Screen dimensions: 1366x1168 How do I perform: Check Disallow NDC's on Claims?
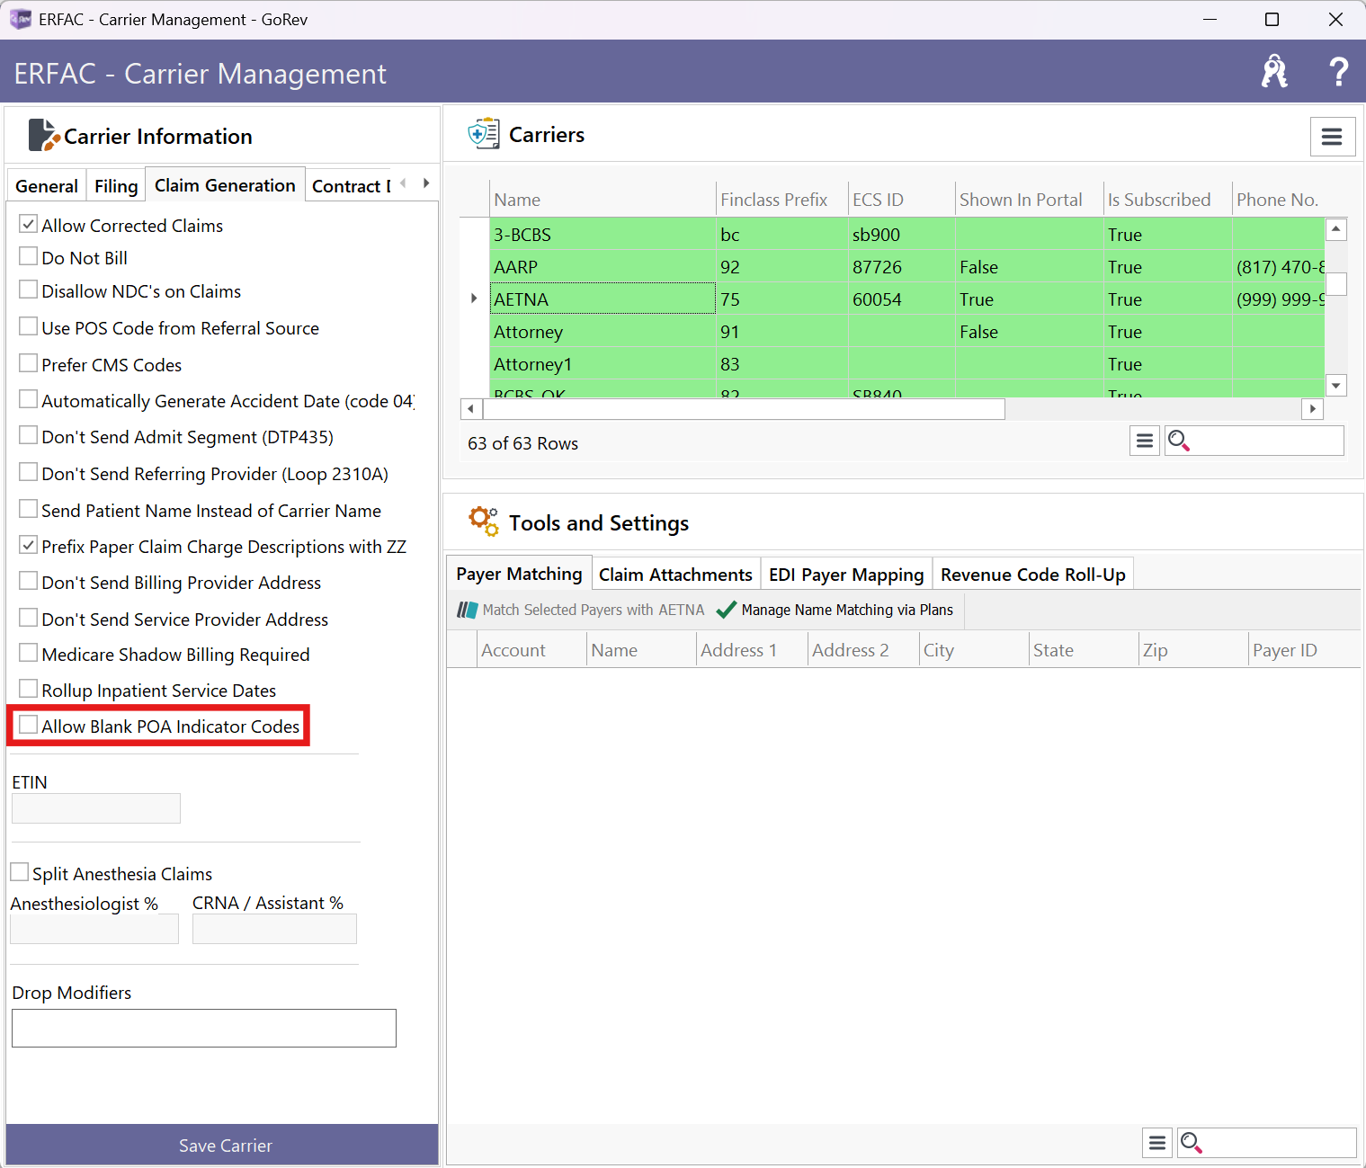coord(29,290)
